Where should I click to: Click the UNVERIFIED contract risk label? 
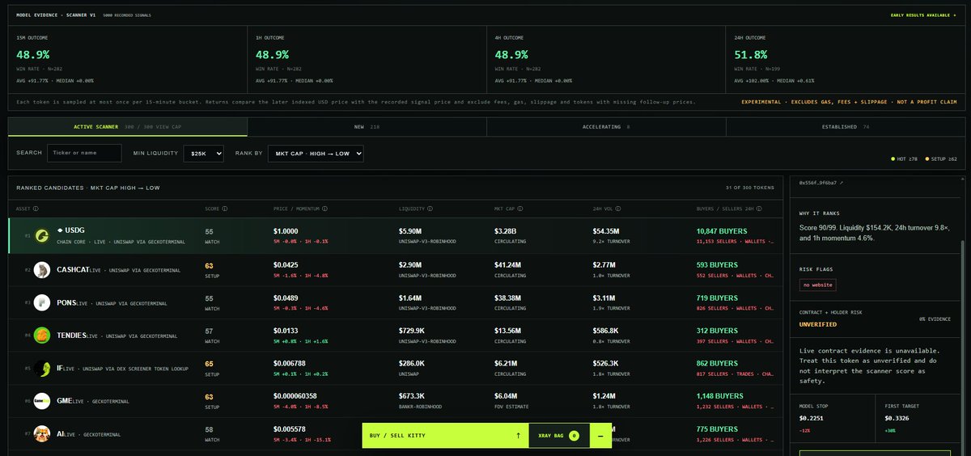click(818, 323)
